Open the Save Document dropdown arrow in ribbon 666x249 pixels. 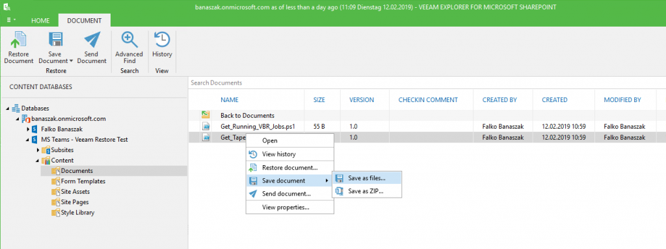point(71,60)
